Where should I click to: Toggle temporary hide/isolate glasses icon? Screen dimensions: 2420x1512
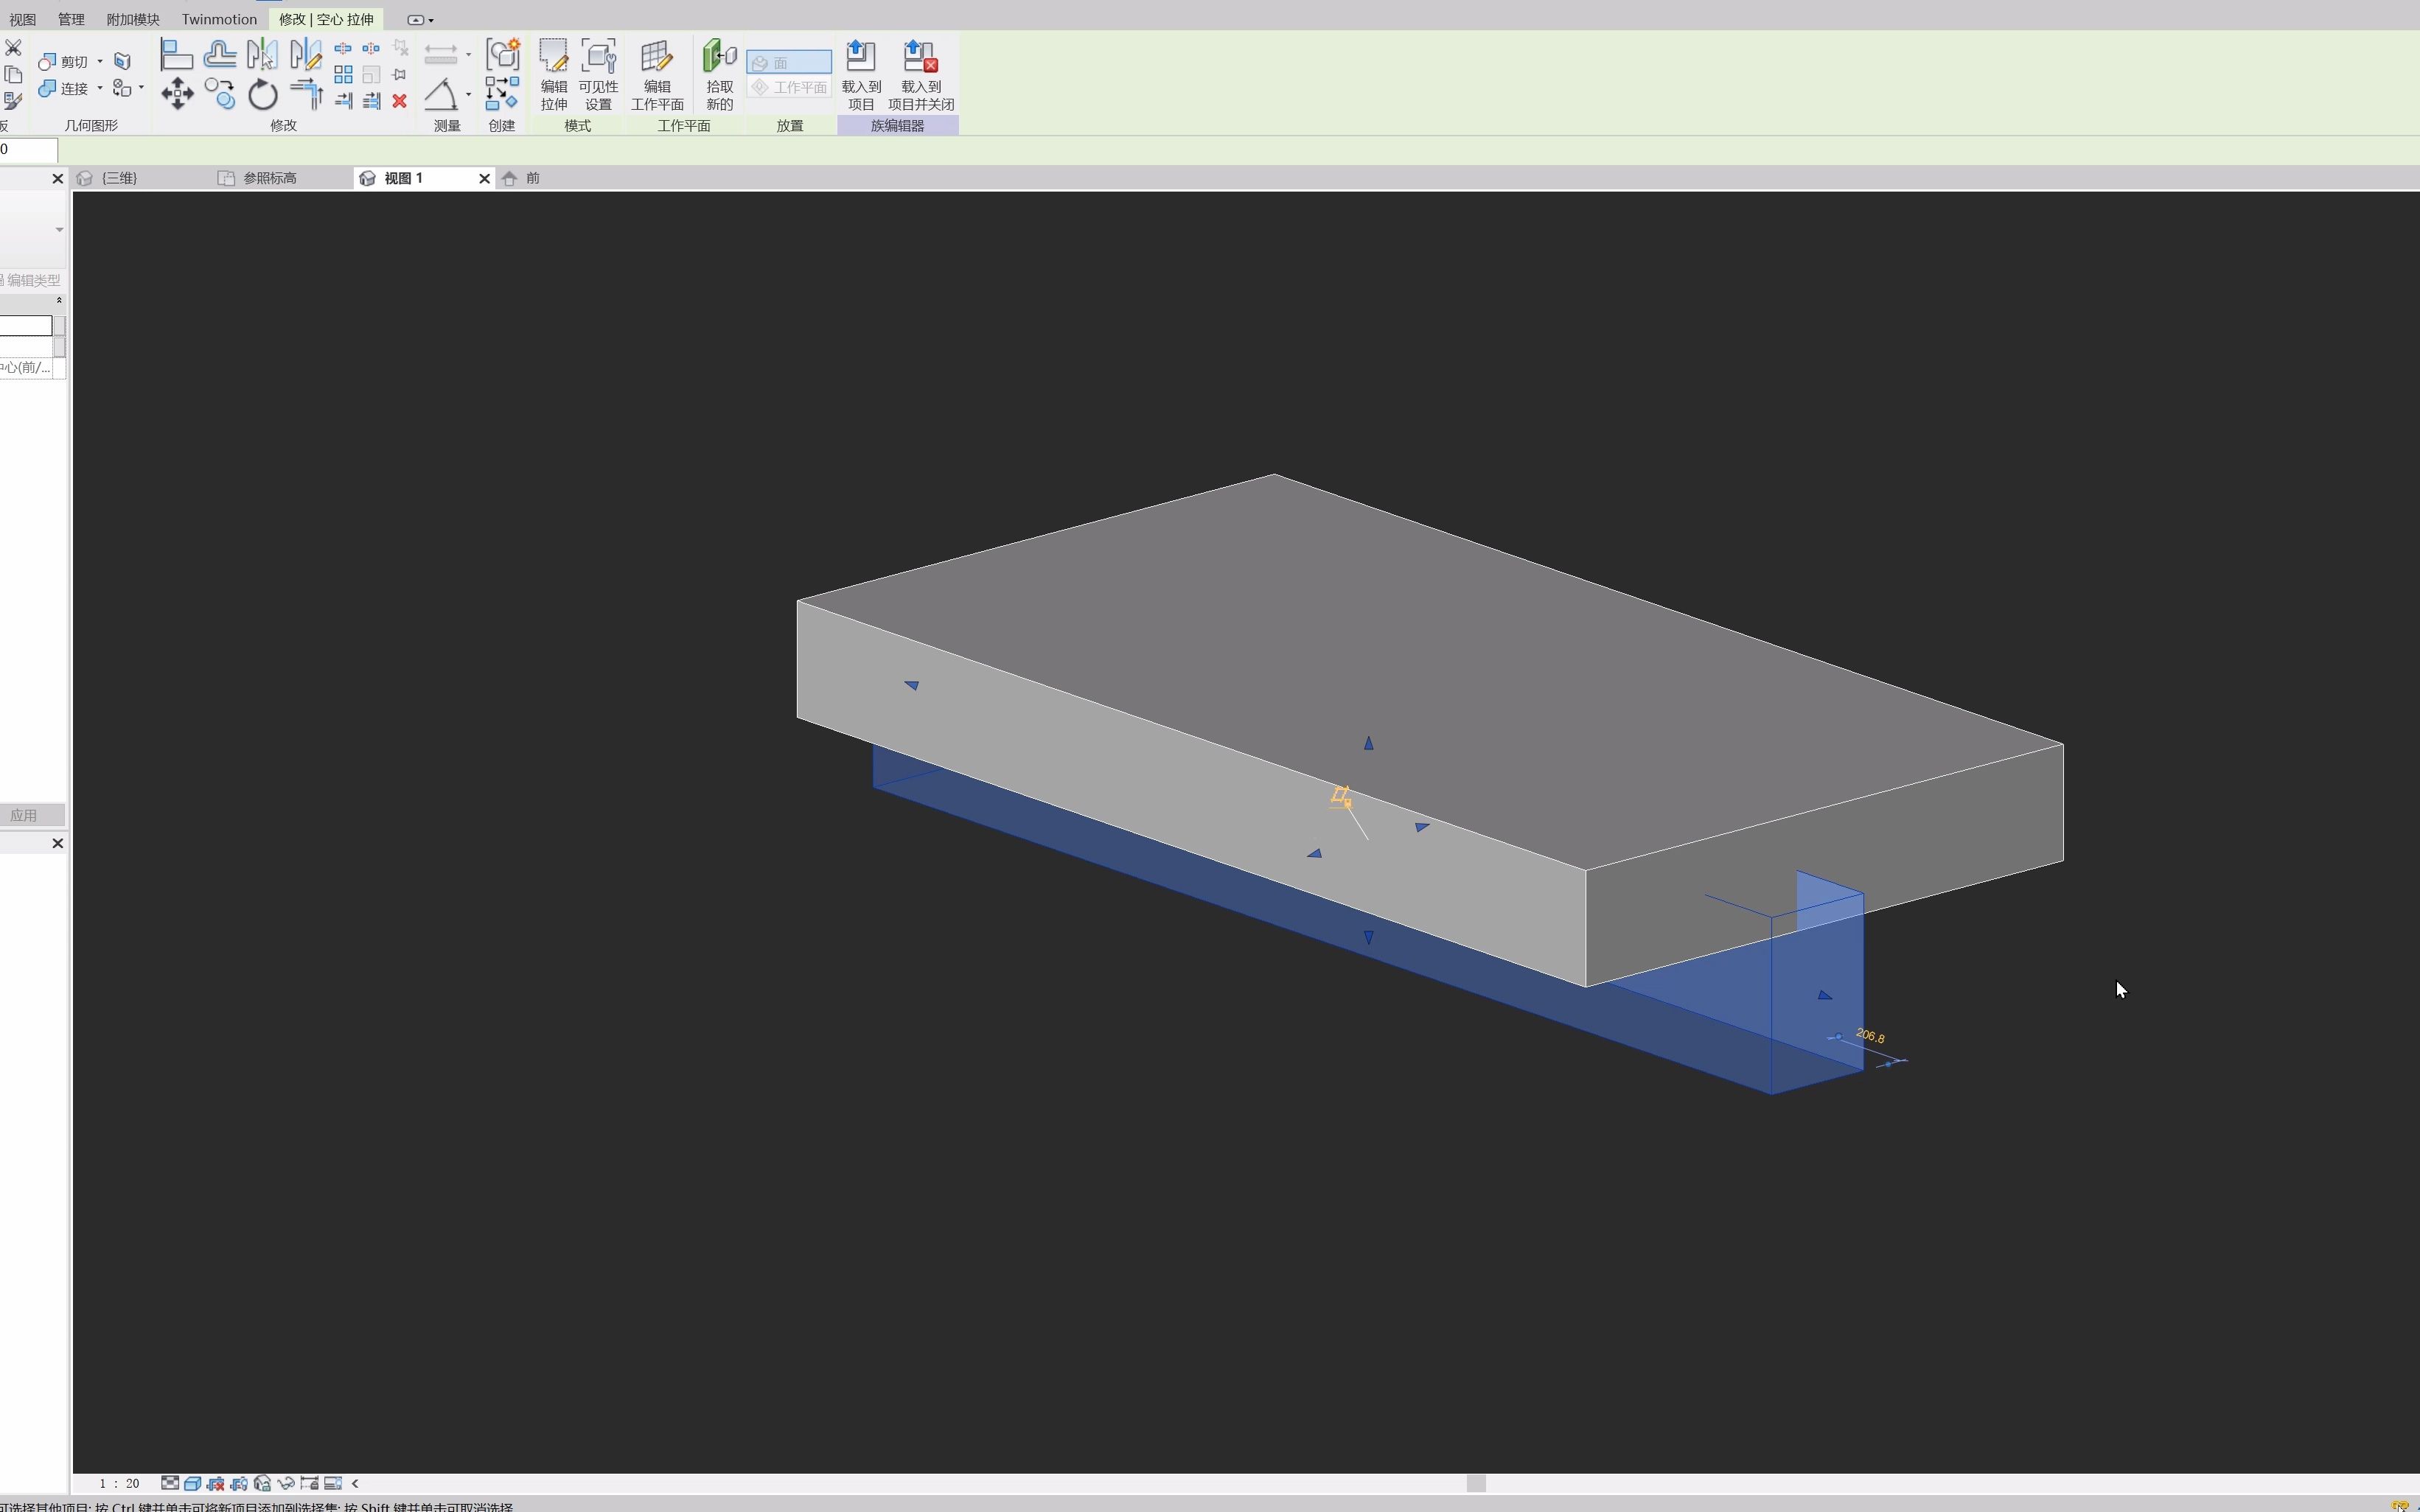[285, 1483]
